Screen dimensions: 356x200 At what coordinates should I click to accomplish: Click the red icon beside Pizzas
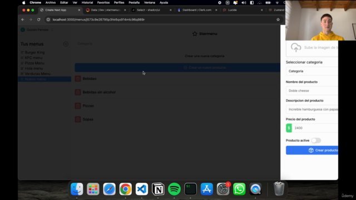[78, 106]
